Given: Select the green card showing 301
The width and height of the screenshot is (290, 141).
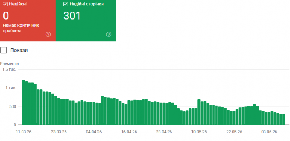Looking at the screenshot, I should point(86,21).
